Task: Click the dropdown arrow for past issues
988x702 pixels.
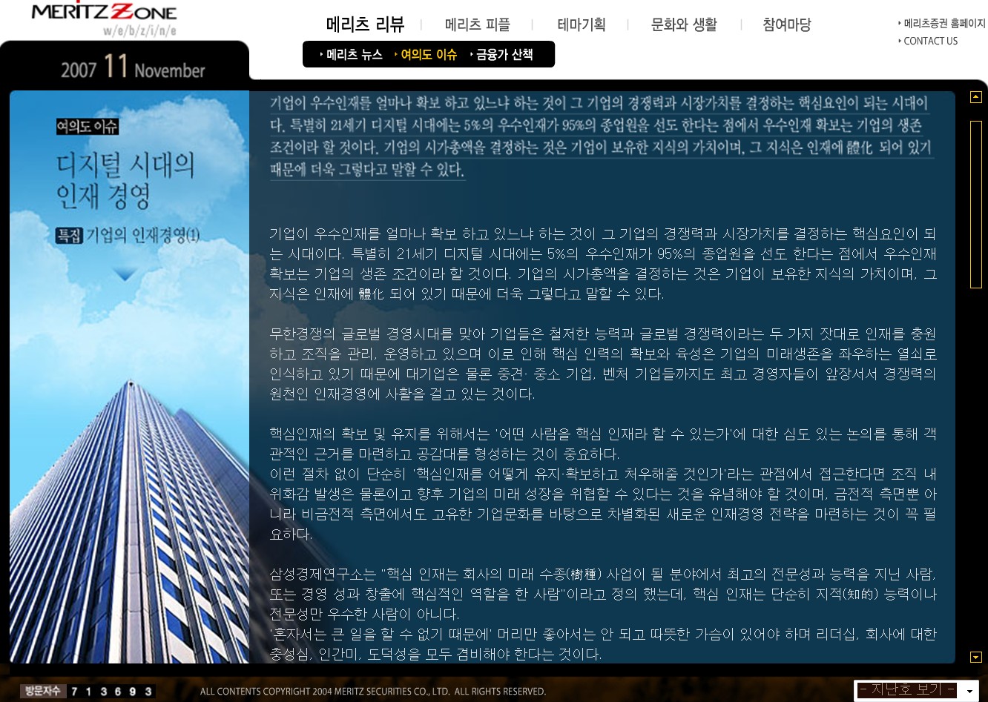Action: coord(969,691)
